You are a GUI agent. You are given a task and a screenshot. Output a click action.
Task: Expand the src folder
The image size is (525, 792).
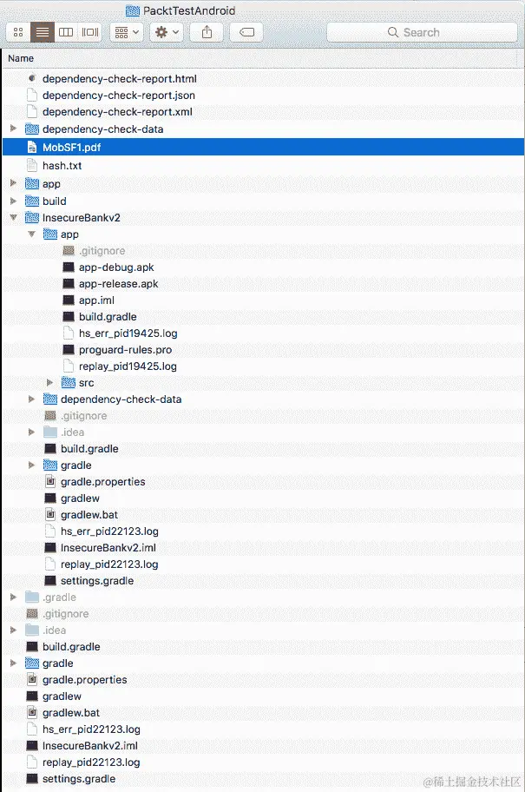pos(50,382)
